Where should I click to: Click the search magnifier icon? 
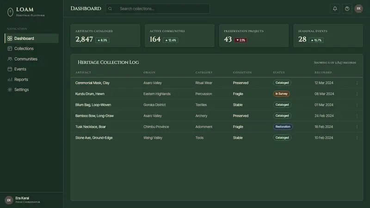[x=110, y=9]
